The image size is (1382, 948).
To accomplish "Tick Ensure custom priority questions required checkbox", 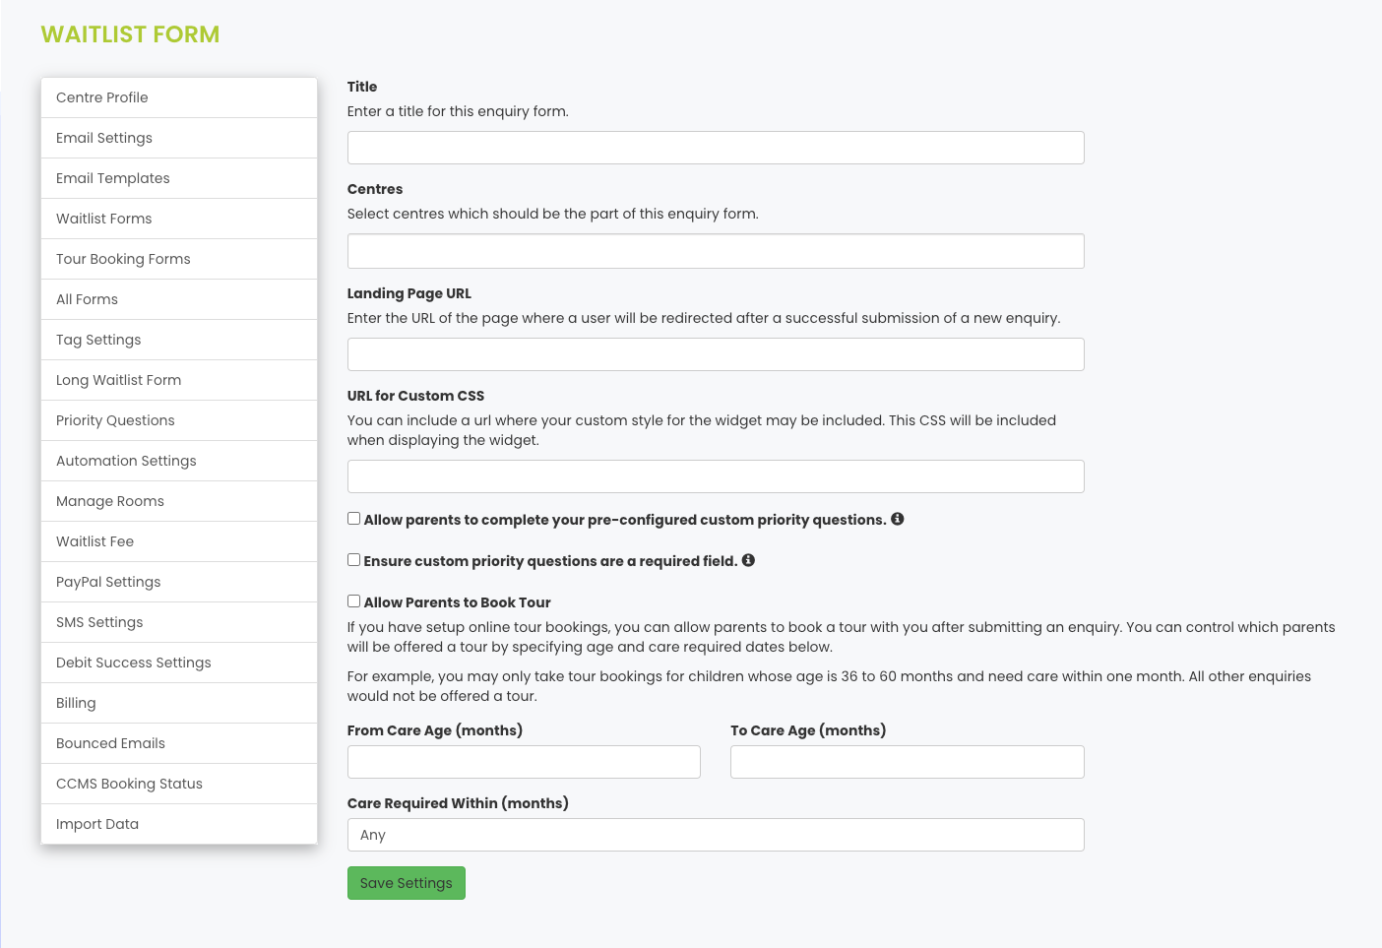I will tap(353, 560).
